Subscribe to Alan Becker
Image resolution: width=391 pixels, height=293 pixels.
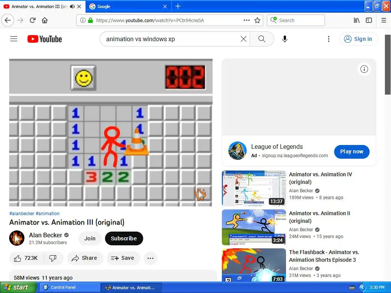click(x=124, y=238)
